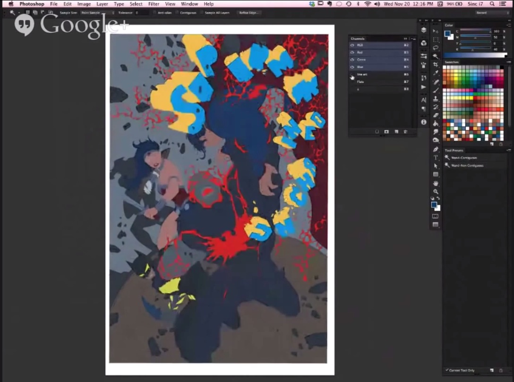This screenshot has width=514, height=382.
Task: Toggle visibility of Blue channel
Action: (352, 67)
